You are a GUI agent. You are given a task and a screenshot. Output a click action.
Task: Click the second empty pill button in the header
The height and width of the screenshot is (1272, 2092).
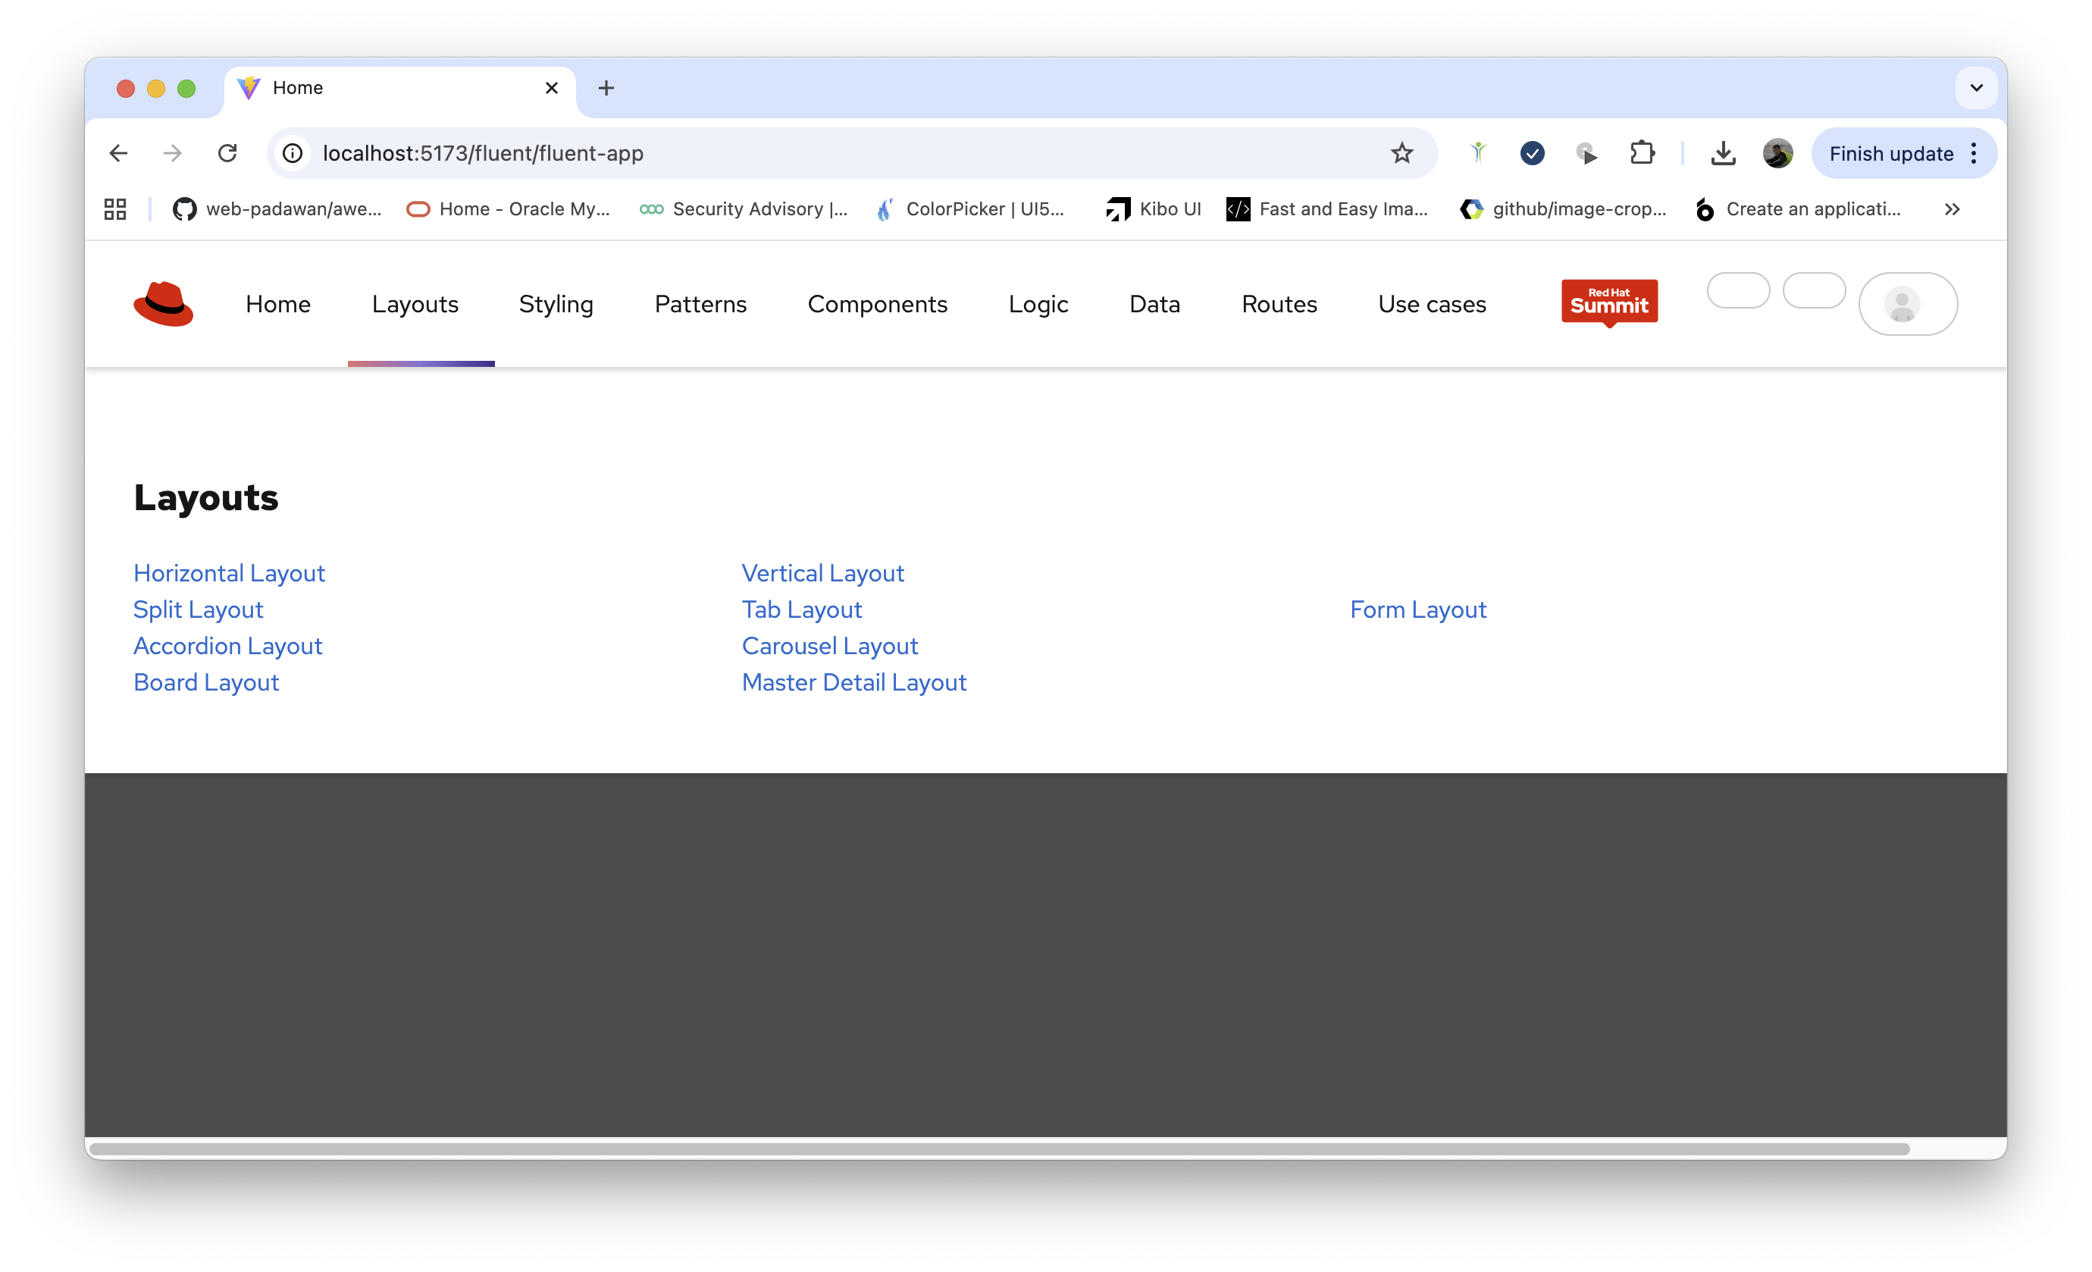point(1814,290)
